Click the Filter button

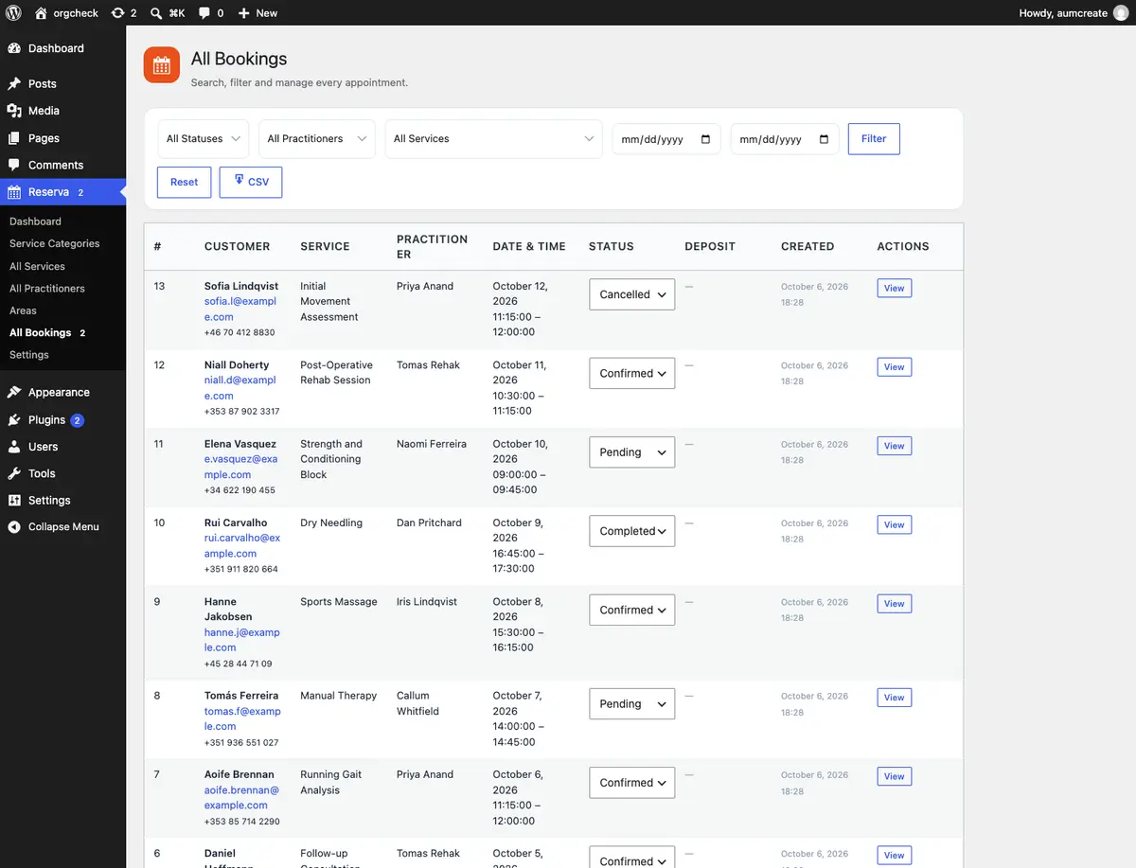pos(874,138)
